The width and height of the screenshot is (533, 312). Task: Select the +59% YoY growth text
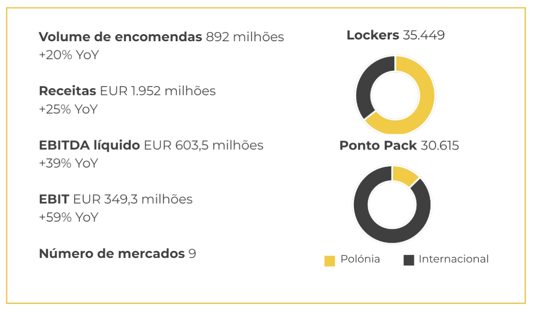click(x=68, y=218)
